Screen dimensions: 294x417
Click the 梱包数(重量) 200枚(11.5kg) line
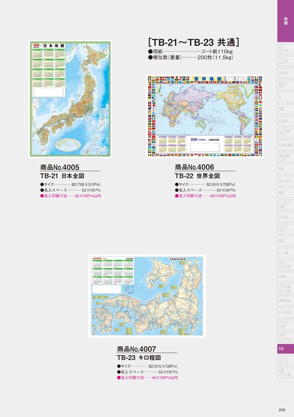190,57
